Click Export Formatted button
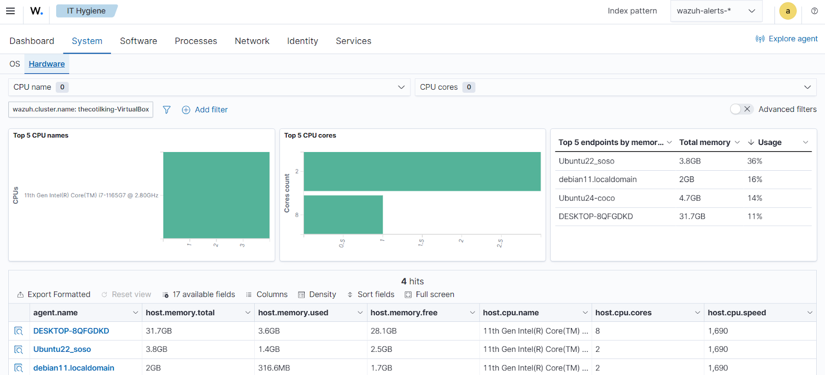Viewport: 825px width, 375px height. point(54,295)
